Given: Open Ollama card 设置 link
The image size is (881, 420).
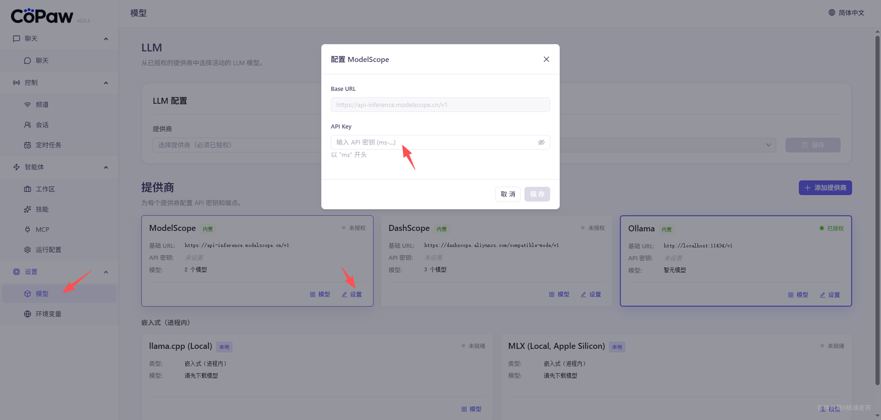Looking at the screenshot, I should click(830, 295).
